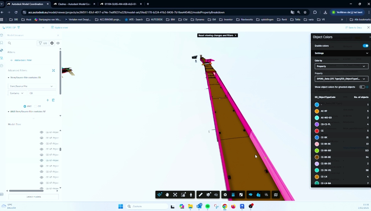371x211 pixels.
Task: Select the OR radio button
Action: 36,106
